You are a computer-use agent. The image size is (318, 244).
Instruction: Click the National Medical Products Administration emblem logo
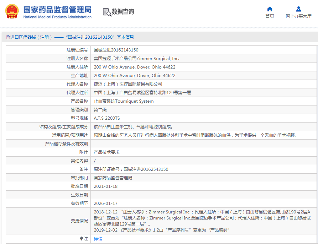click(x=12, y=11)
